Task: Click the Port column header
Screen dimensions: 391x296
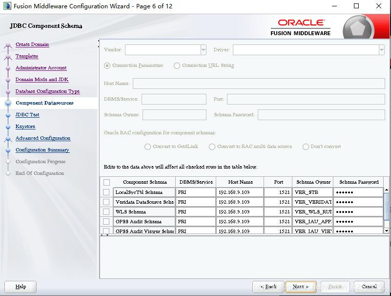Action: tap(278, 182)
